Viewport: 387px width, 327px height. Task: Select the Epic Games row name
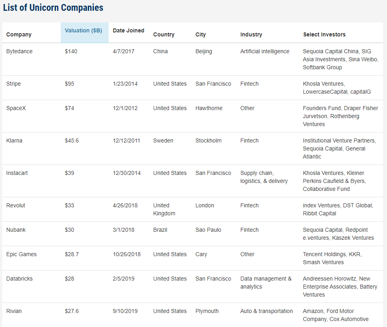tap(22, 254)
